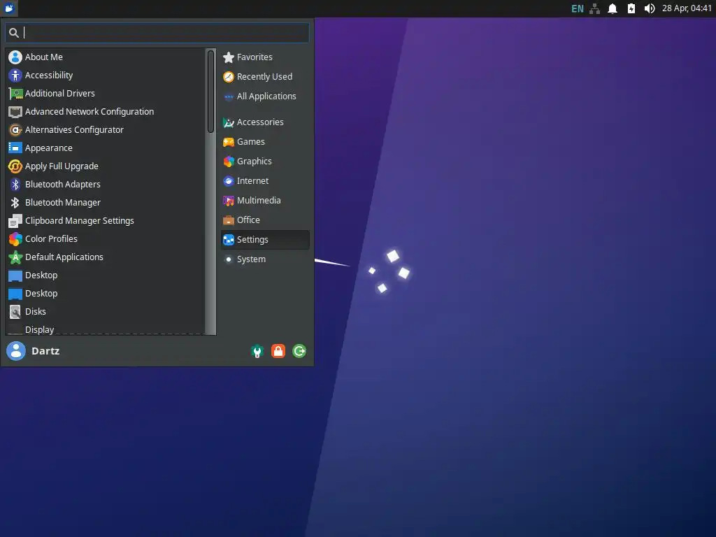716x537 pixels.
Task: Select the Recently Used category
Action: 265,77
